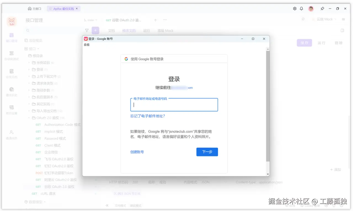353x211 pixels.
Task: Open 分享文档 from the sidebar
Action: click(11, 73)
